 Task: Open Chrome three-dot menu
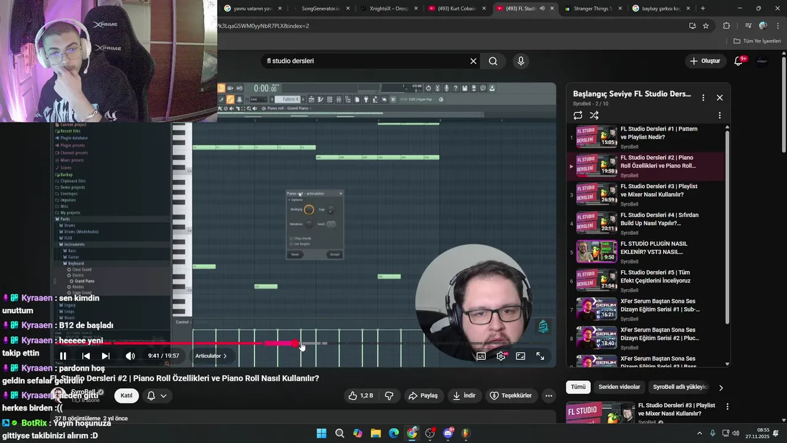coord(777,26)
